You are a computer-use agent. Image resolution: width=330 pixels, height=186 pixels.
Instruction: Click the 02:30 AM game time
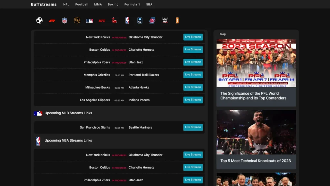tap(119, 88)
